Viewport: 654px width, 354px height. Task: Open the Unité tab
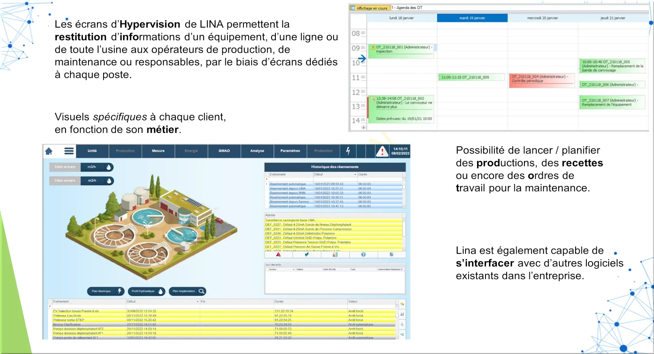(x=92, y=151)
